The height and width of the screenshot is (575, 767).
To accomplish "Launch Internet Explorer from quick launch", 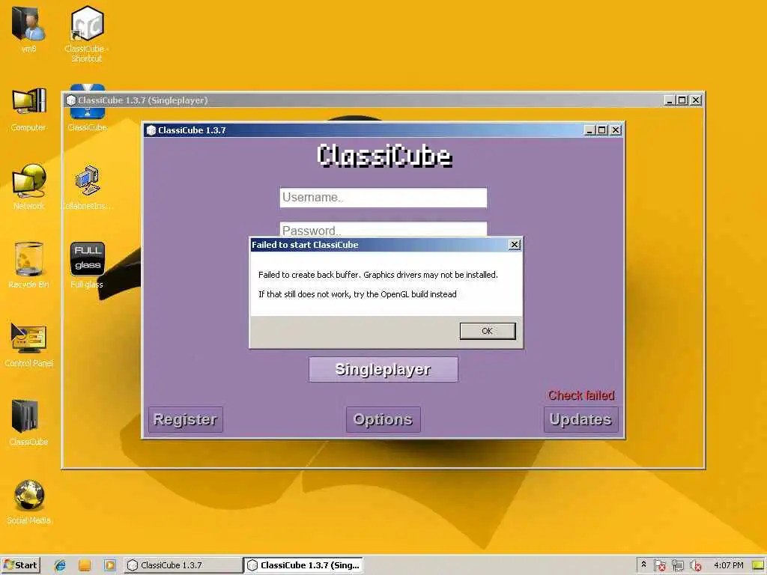I will point(60,565).
